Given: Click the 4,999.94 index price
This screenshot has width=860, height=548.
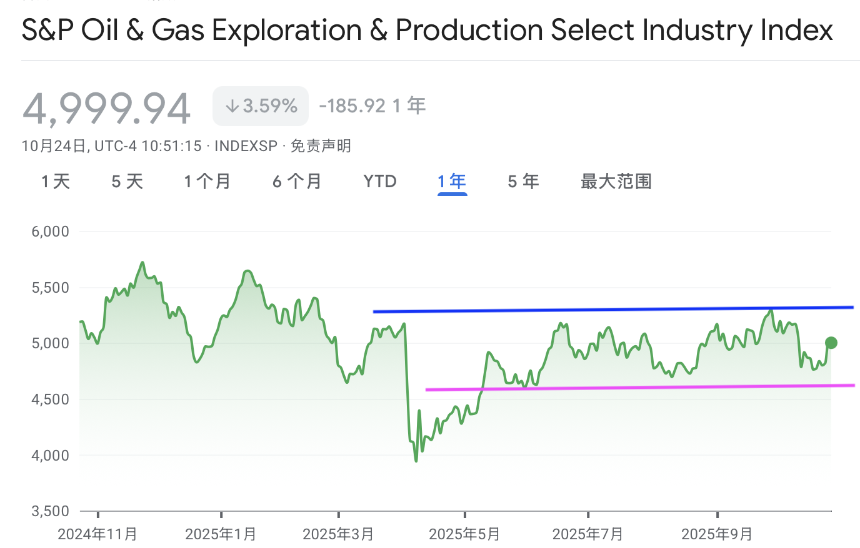Looking at the screenshot, I should pyautogui.click(x=106, y=109).
